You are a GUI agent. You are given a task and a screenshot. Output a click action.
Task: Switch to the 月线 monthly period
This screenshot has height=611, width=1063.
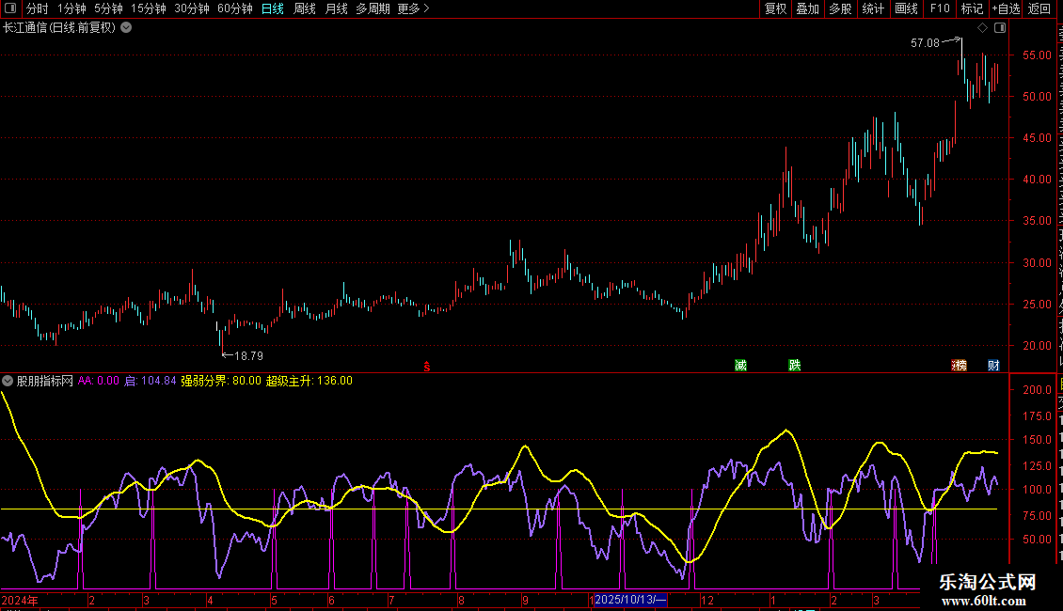pos(336,8)
